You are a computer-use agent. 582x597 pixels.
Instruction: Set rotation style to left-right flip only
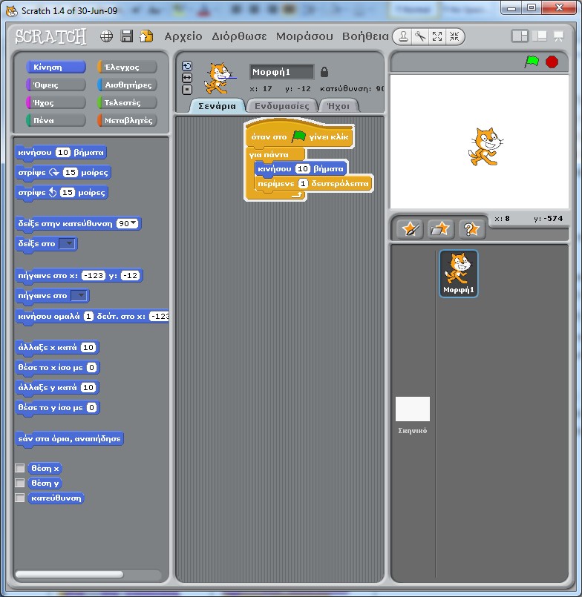click(187, 78)
